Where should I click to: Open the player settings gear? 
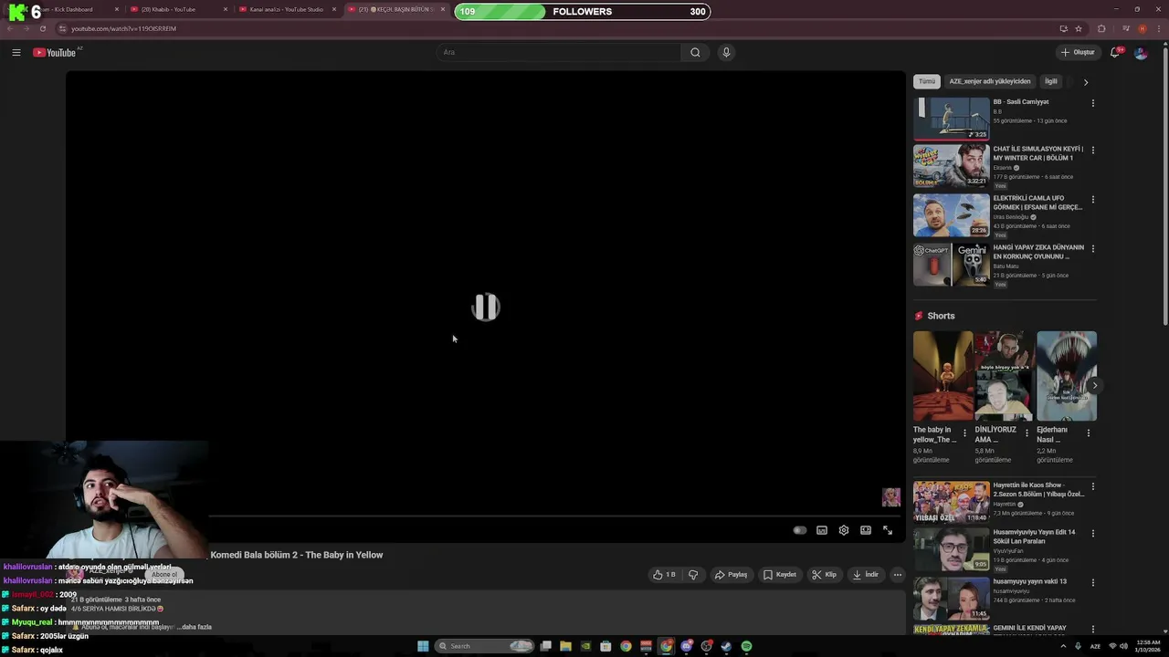pyautogui.click(x=844, y=530)
